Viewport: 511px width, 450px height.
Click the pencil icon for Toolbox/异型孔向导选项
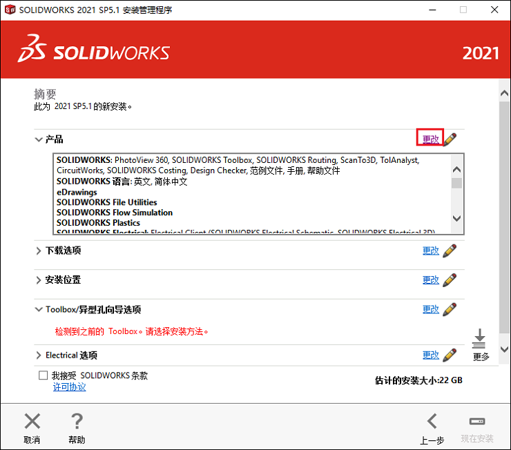pos(450,309)
